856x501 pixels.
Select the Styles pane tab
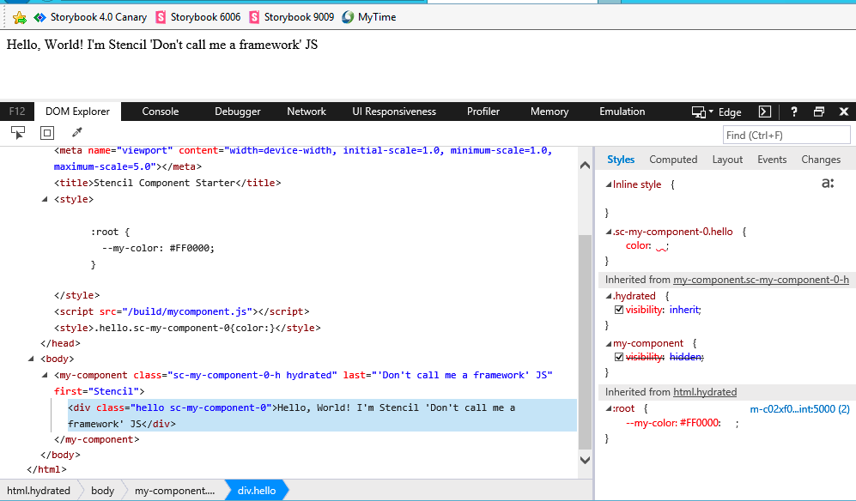tap(621, 160)
